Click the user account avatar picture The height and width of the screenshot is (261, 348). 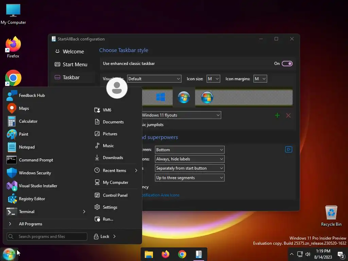point(117,88)
